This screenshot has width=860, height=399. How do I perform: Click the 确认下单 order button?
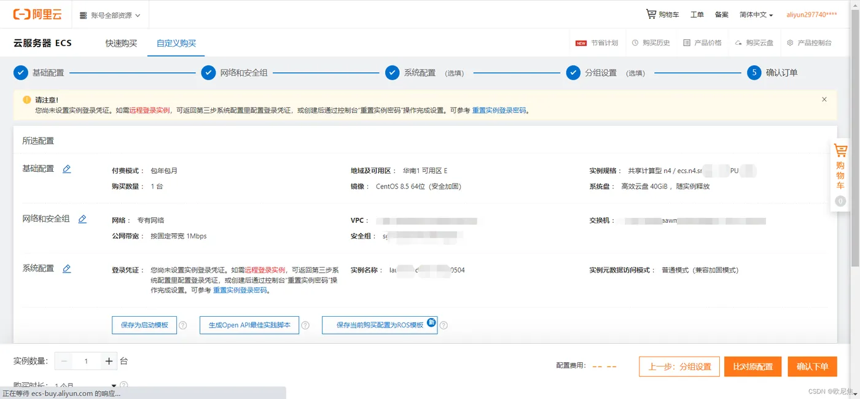coord(812,366)
